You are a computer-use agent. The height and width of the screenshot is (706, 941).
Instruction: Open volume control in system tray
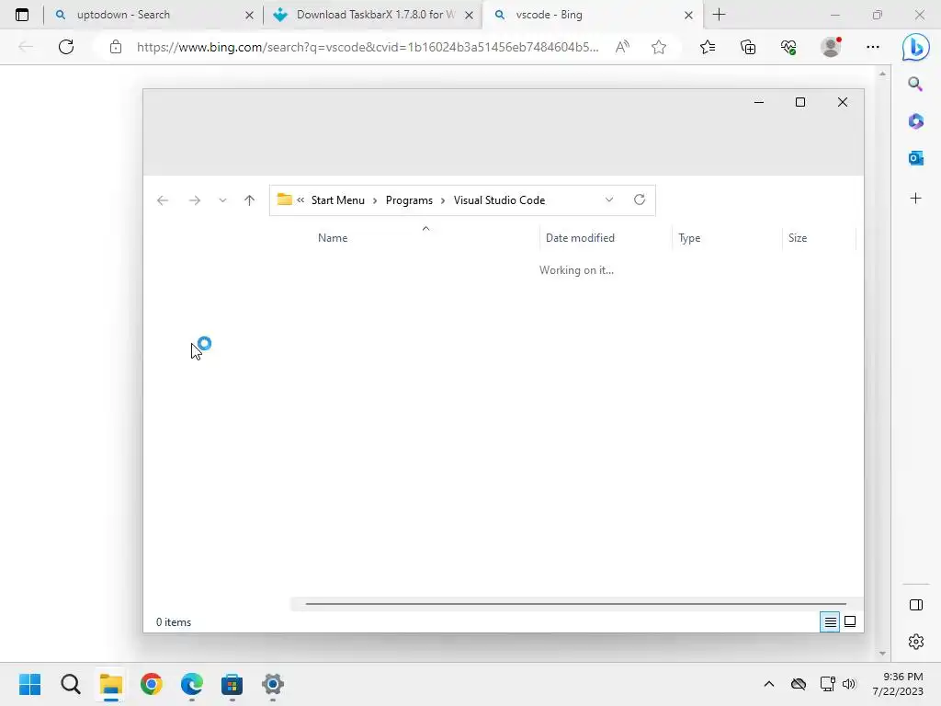848,684
